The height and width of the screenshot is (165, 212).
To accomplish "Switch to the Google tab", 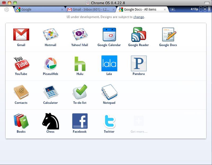I will point(39,10).
